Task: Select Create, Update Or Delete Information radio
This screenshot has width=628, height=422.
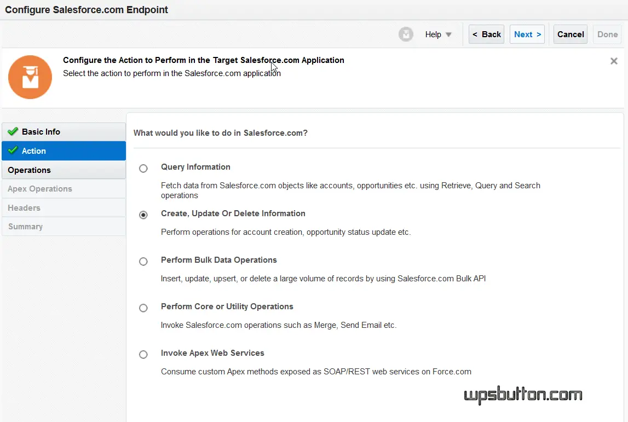Action: click(x=143, y=215)
